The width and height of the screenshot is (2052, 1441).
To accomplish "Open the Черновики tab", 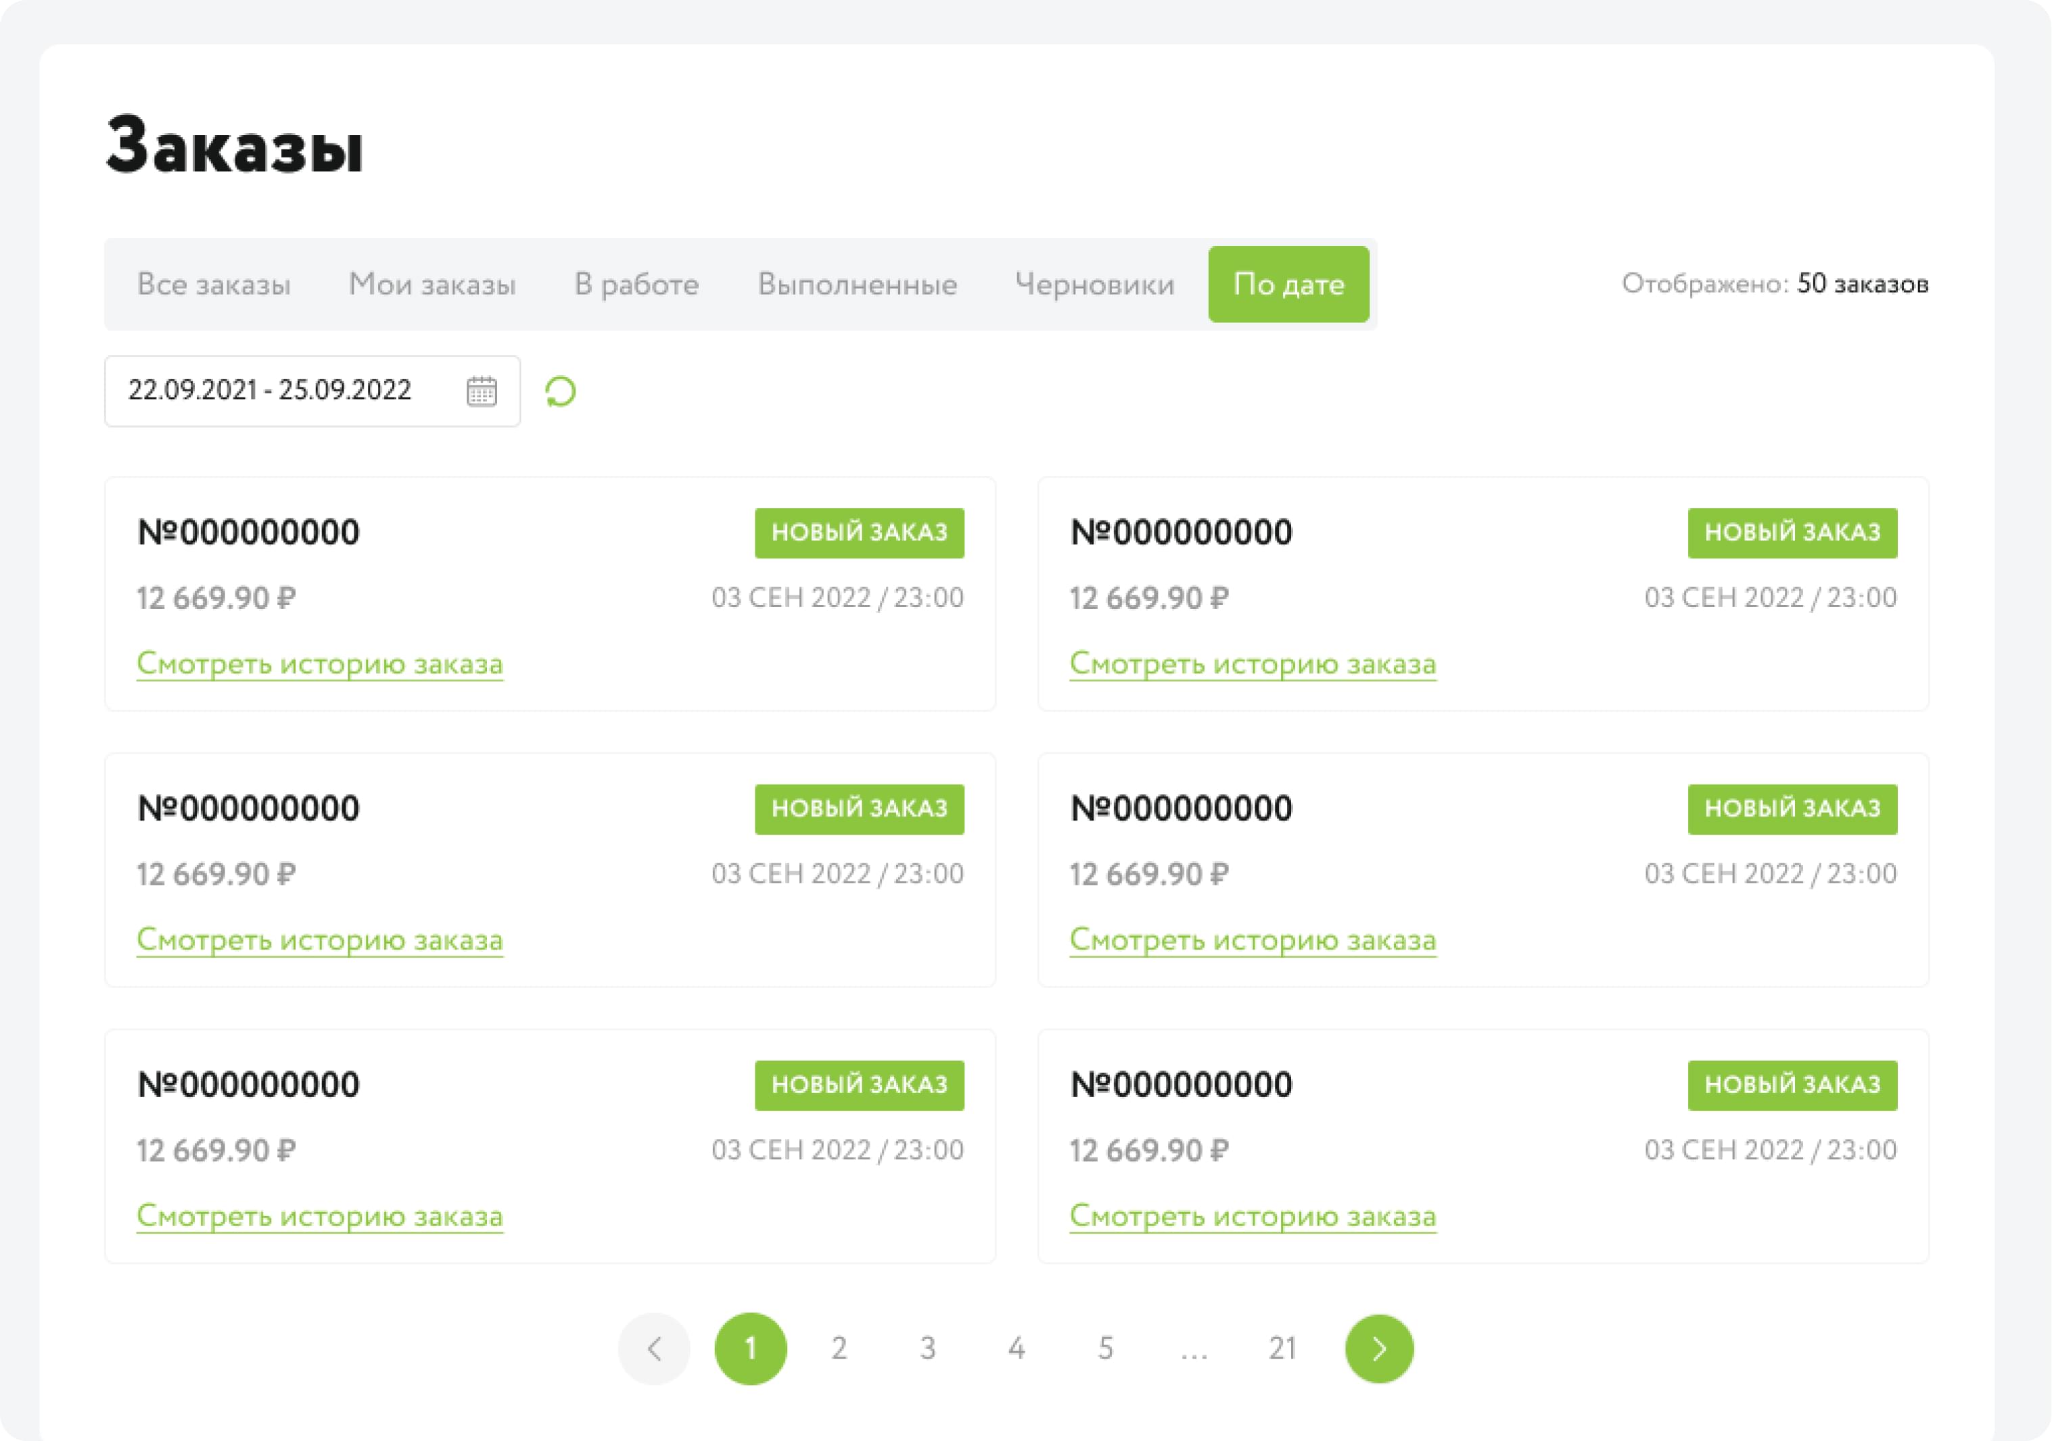I will tap(1094, 284).
